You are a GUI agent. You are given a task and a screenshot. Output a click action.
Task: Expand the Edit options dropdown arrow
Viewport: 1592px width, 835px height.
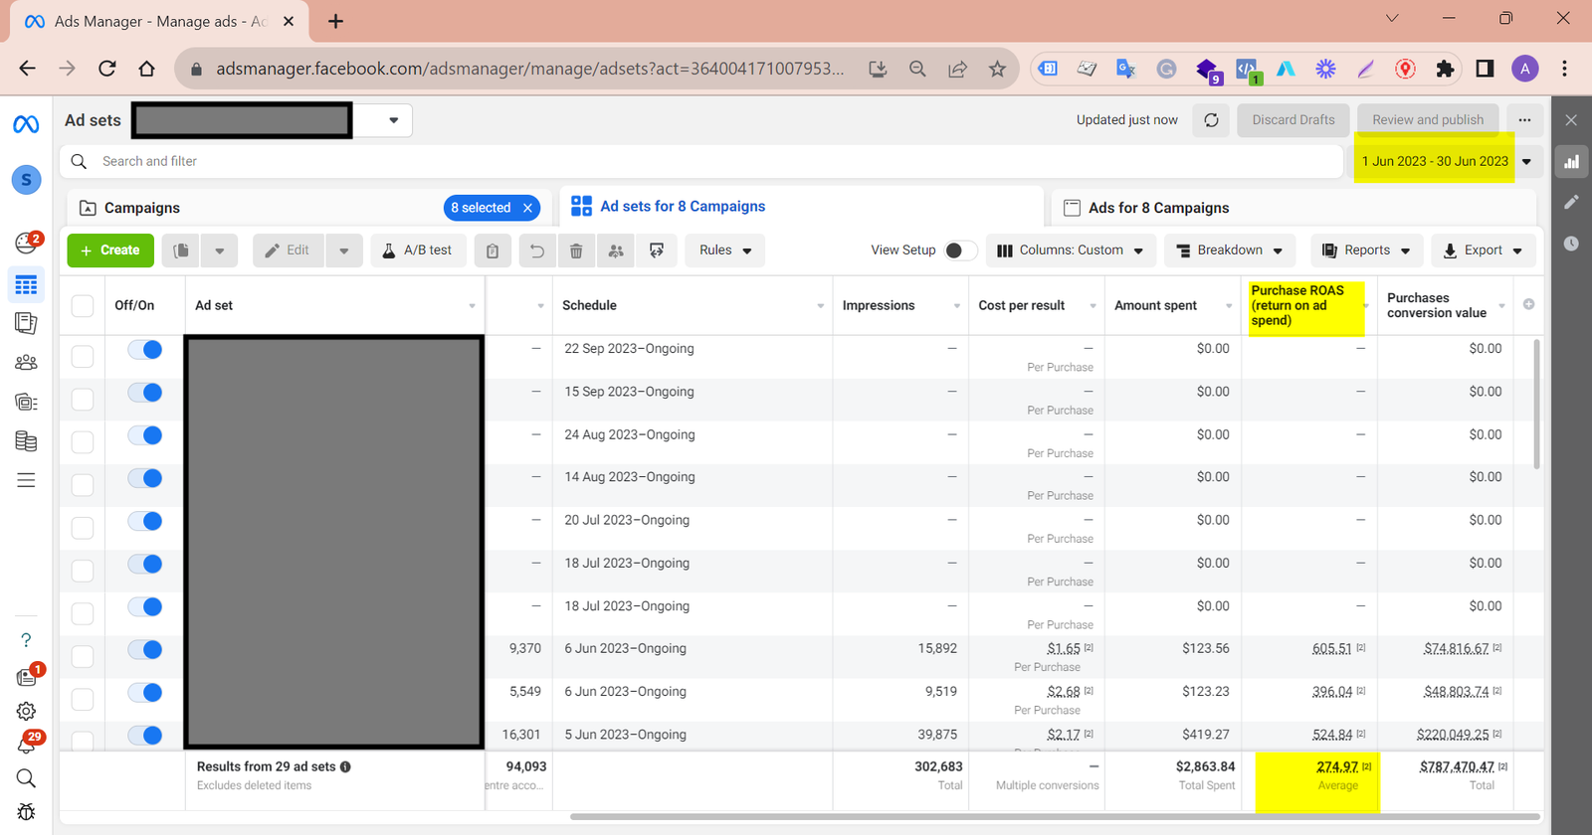(x=343, y=250)
